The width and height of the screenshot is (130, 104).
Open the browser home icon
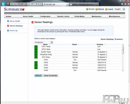pyautogui.click(x=122, y=4)
